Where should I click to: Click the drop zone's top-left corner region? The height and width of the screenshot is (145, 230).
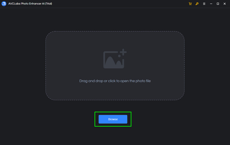pos(55,39)
